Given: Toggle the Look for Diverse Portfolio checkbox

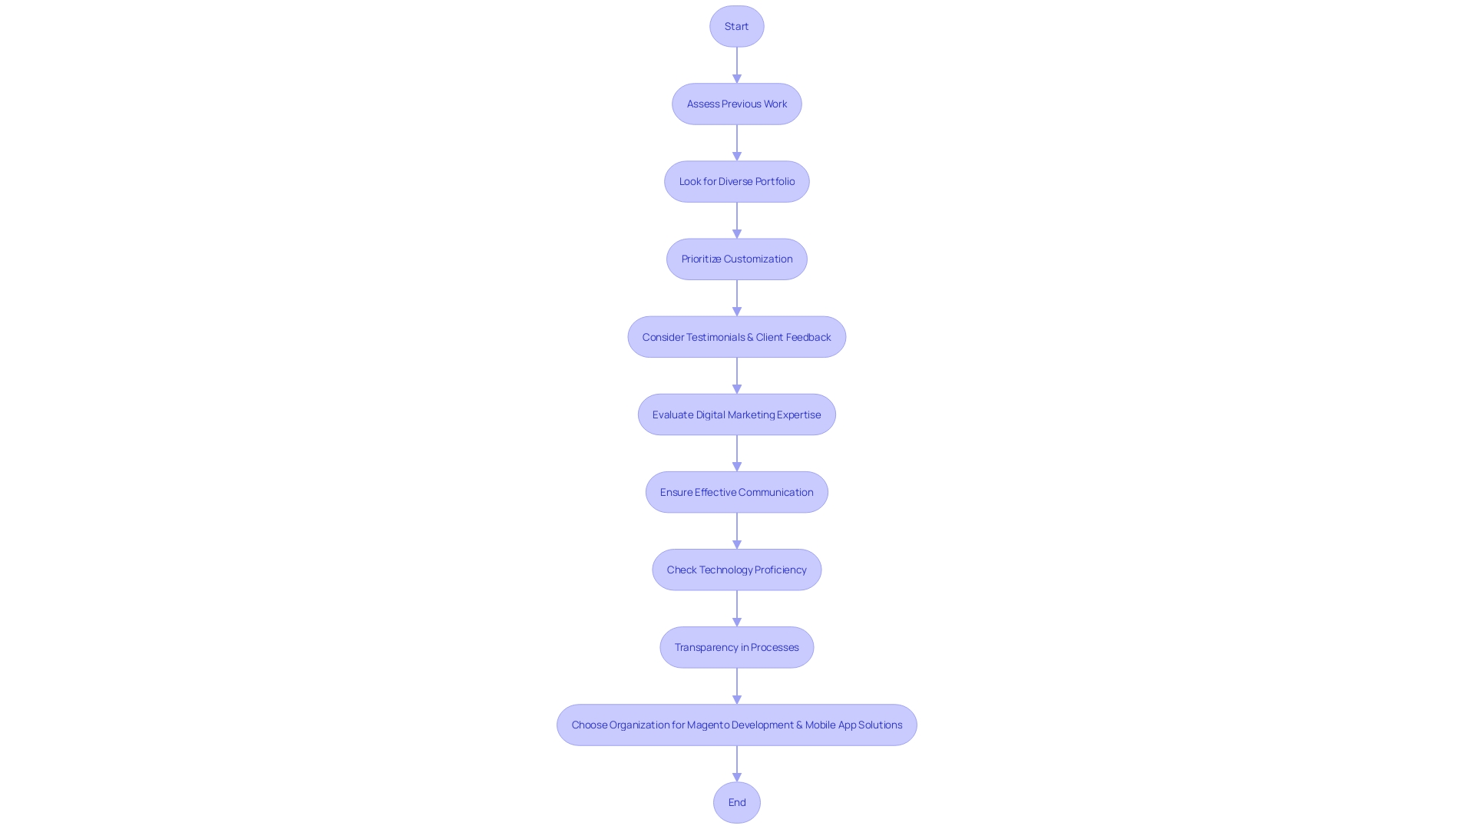Looking at the screenshot, I should [736, 181].
